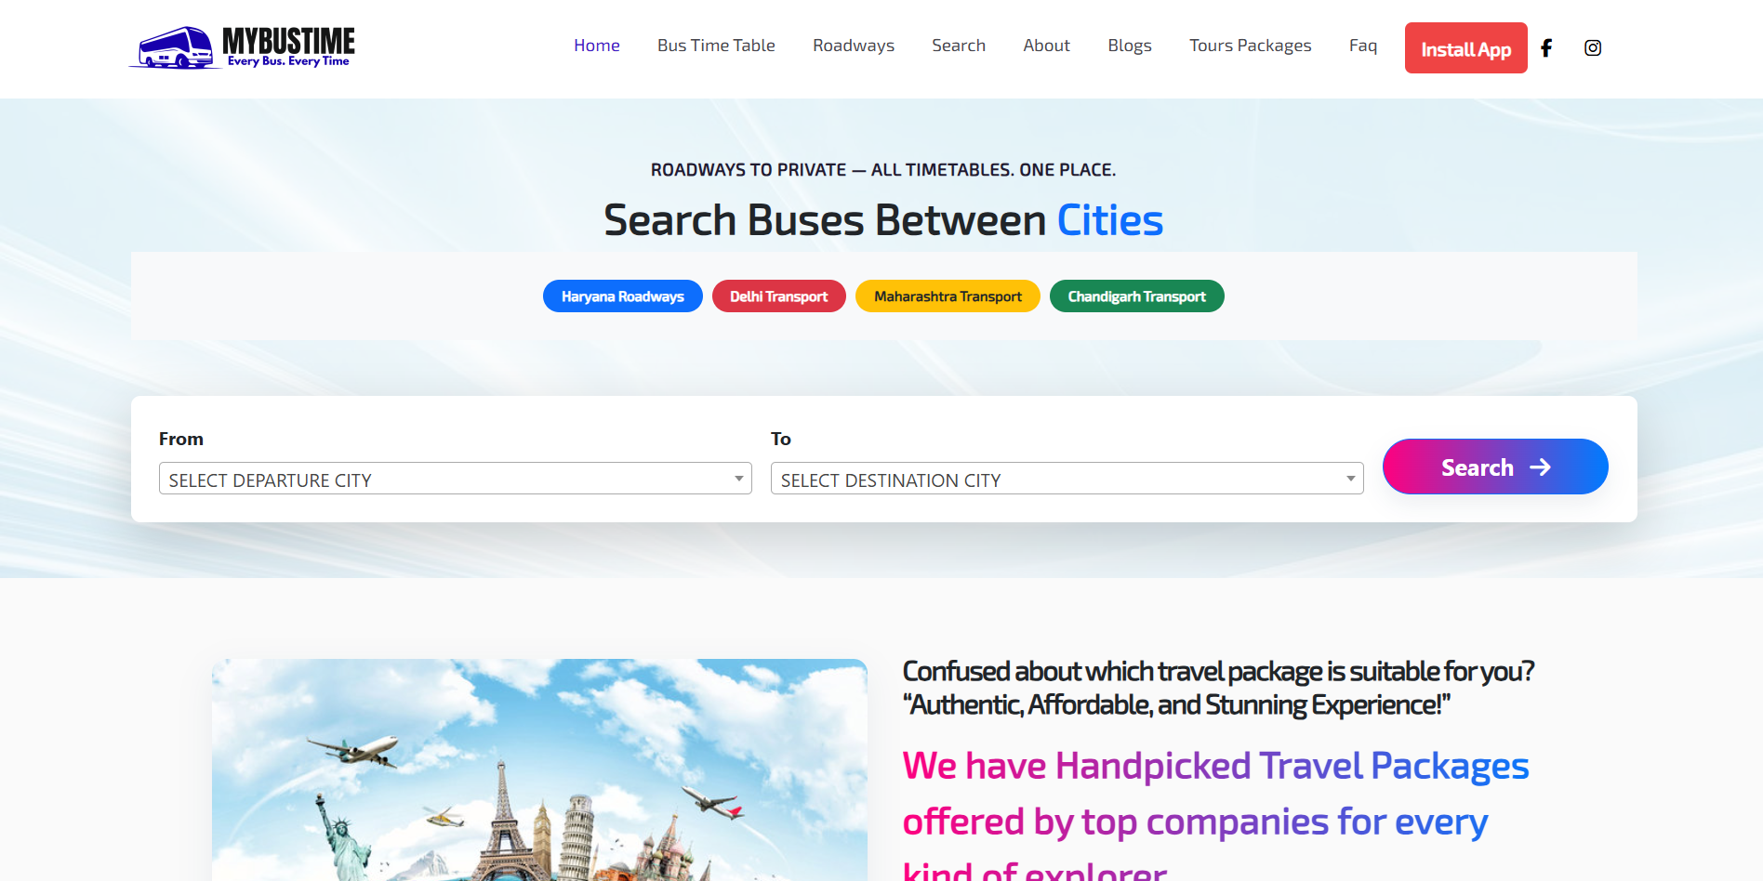Open the Select Destination City dropdown
The height and width of the screenshot is (881, 1763).
coord(1067,479)
